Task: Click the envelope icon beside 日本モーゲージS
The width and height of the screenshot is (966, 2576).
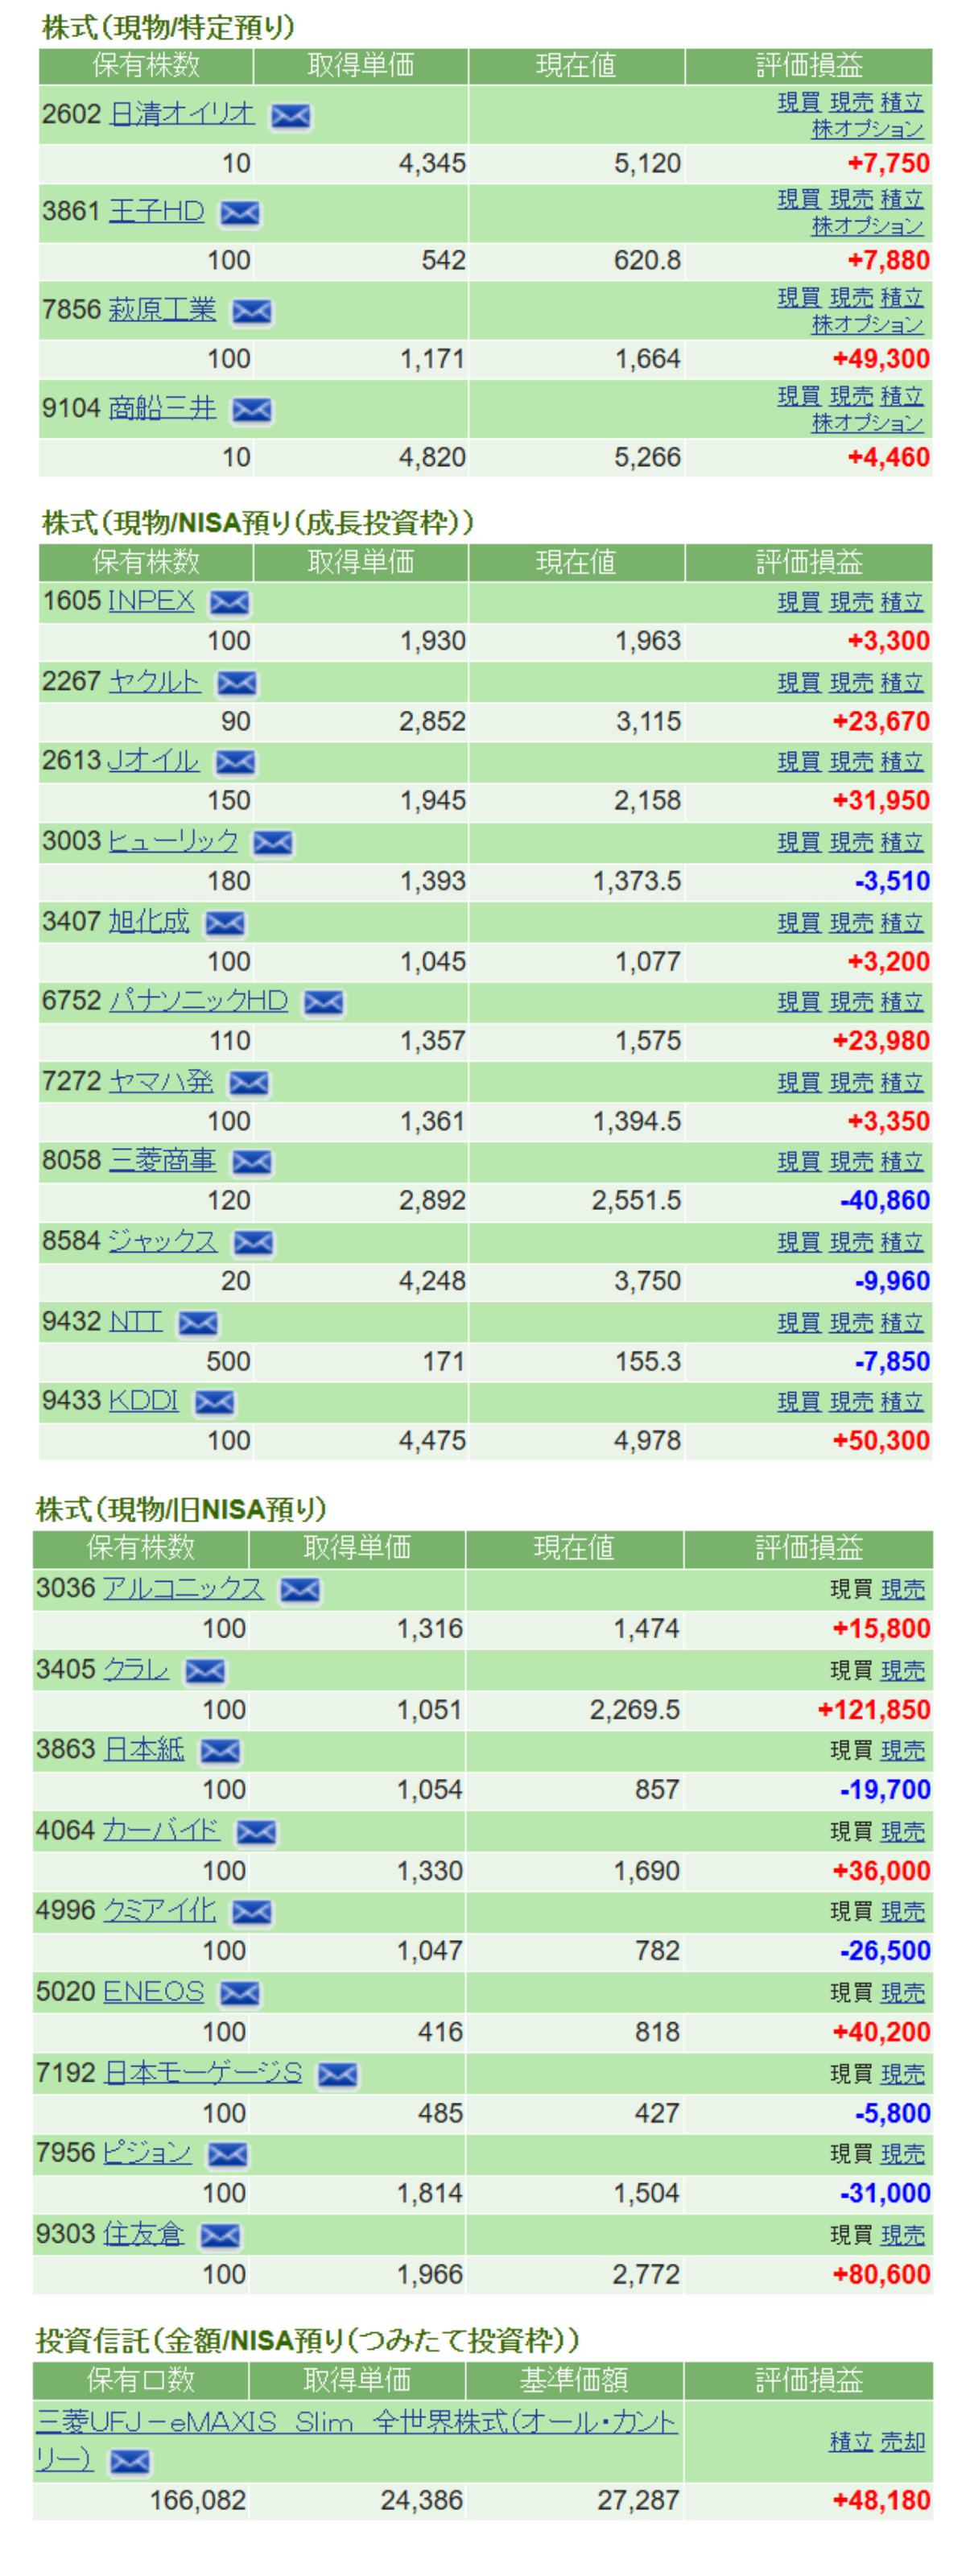Action: point(337,2075)
